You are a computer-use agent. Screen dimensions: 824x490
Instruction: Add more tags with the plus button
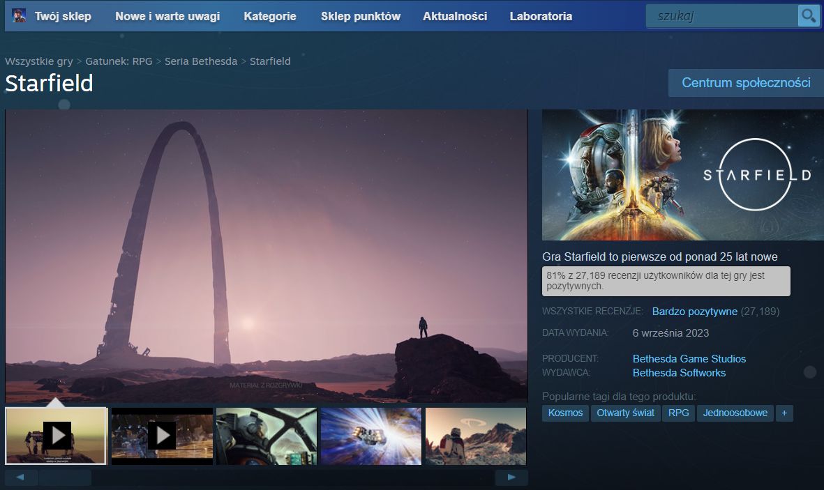point(784,413)
